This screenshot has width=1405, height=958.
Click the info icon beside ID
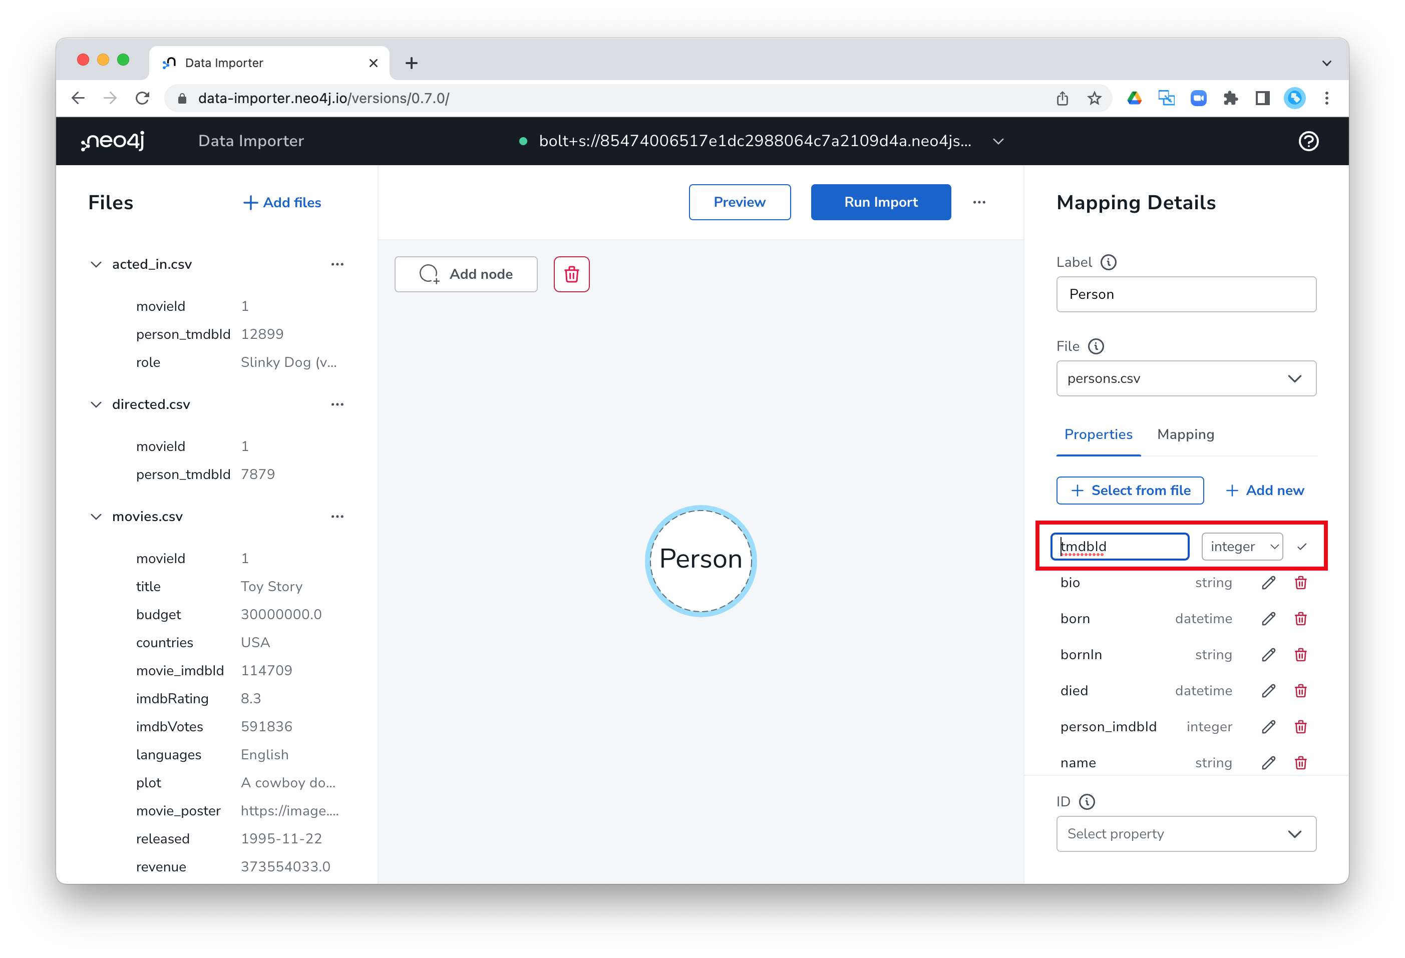click(1087, 802)
